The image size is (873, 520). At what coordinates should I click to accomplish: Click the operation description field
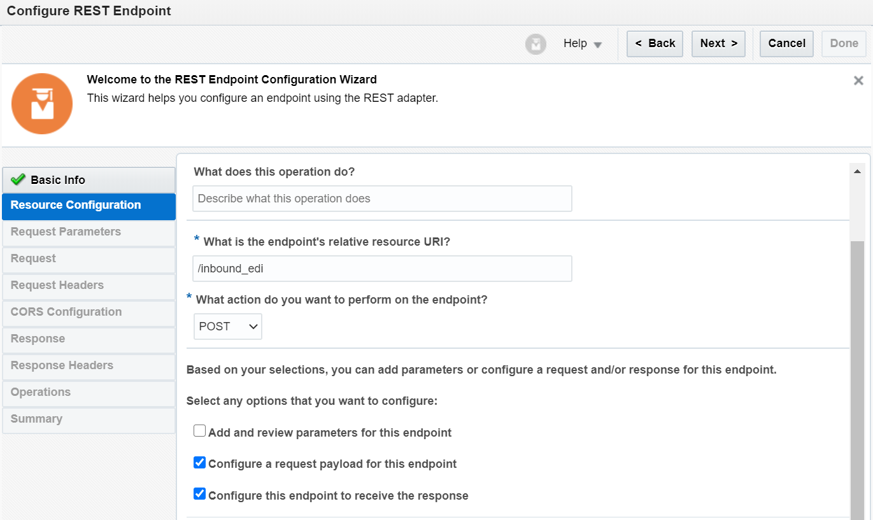click(x=382, y=199)
